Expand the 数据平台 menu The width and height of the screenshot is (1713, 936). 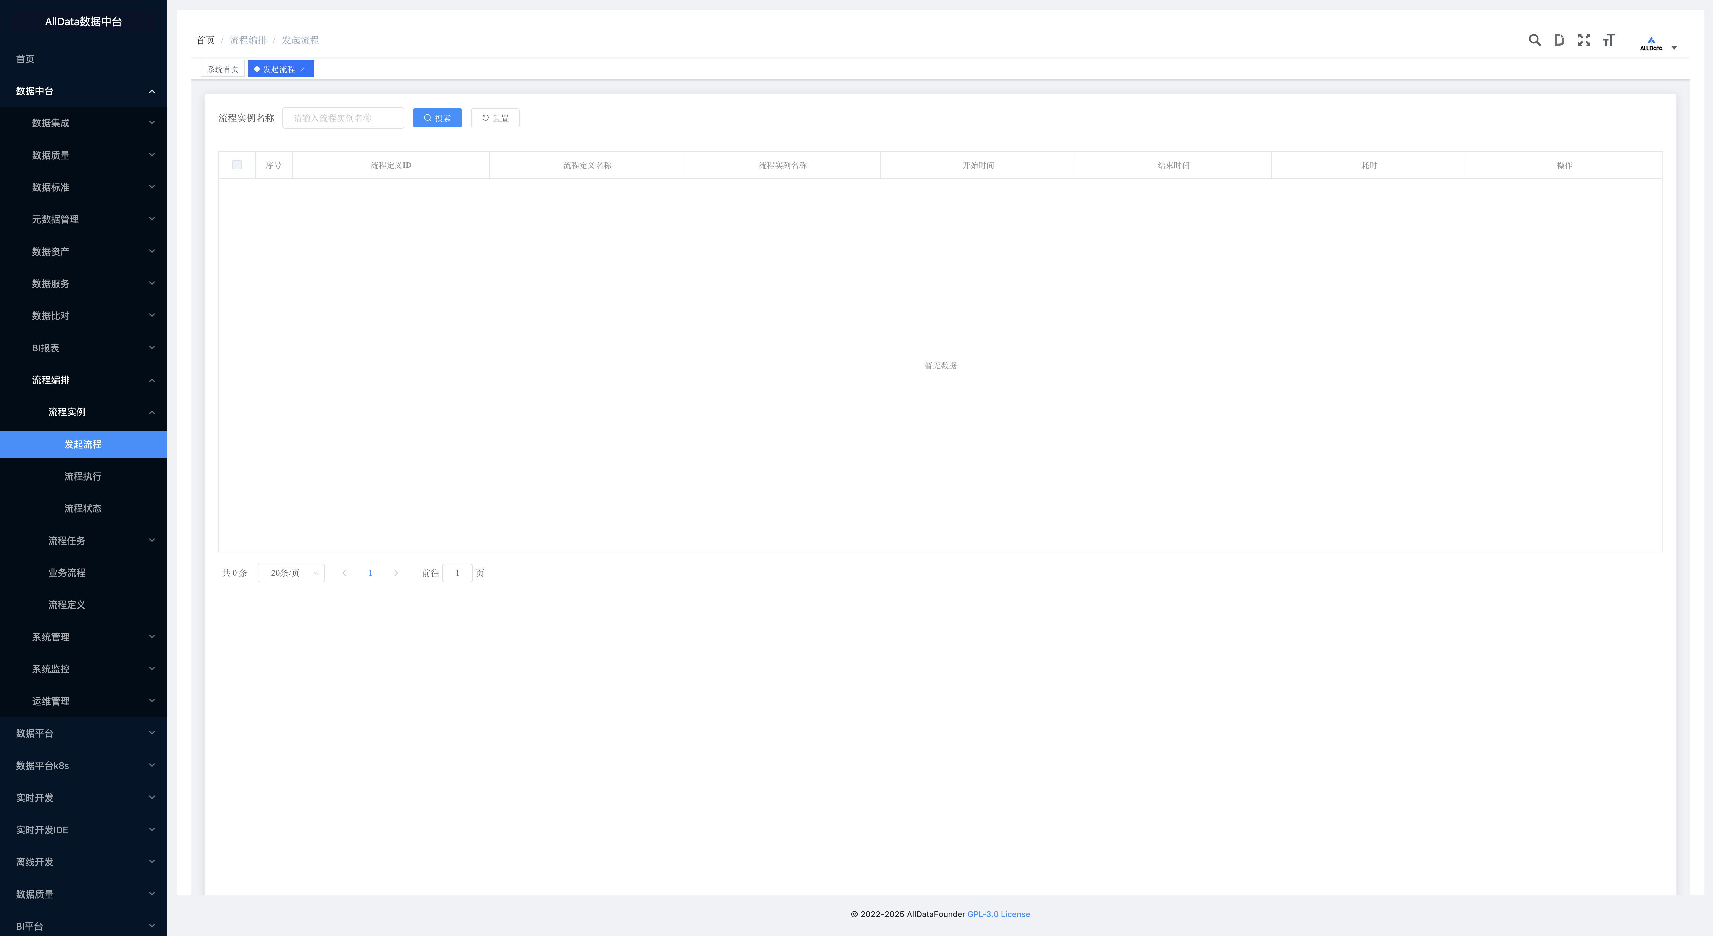[x=84, y=733]
